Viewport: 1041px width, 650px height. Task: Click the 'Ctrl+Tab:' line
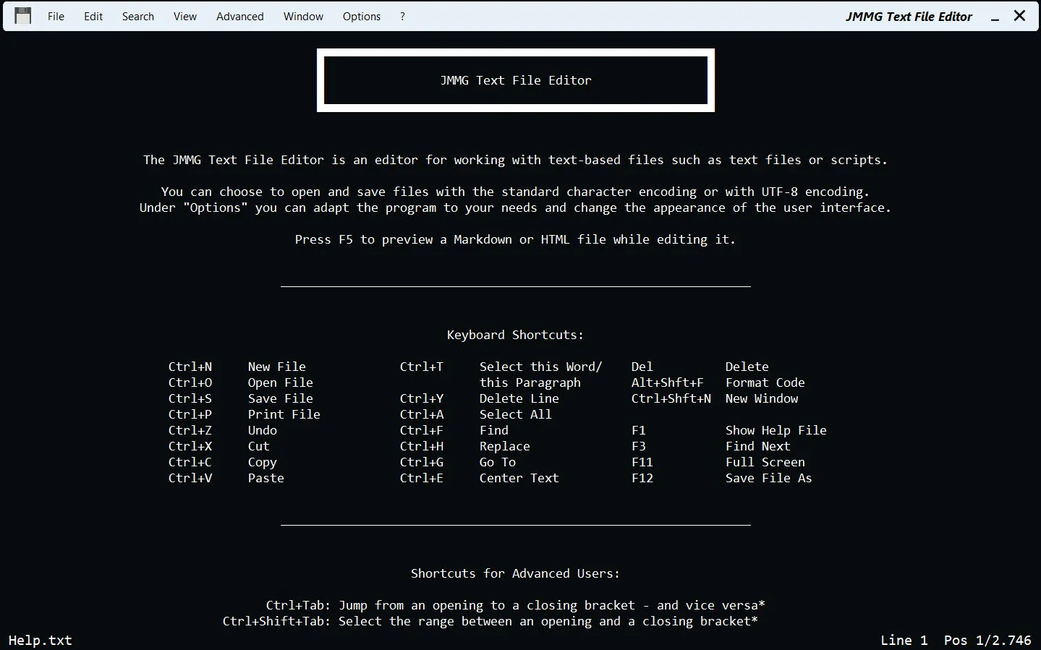(515, 605)
